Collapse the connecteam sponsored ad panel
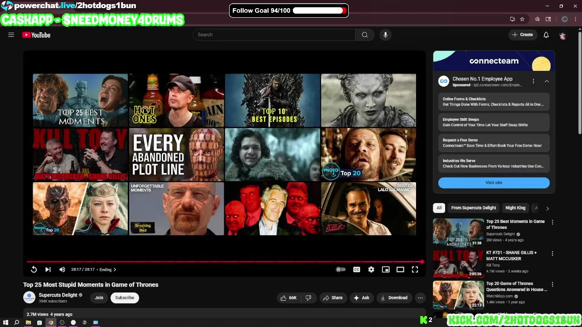Viewport: 582px width, 327px height. tap(547, 81)
